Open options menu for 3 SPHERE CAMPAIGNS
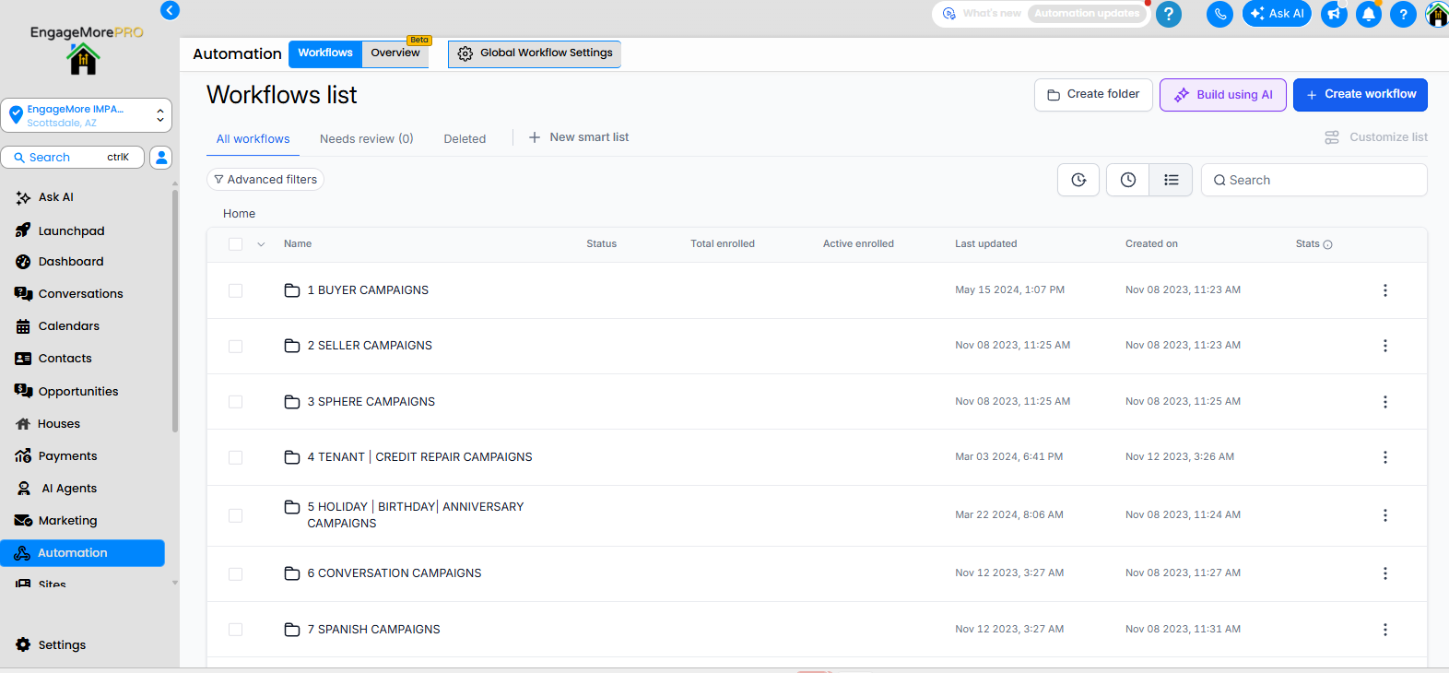Screen dimensions: 1449x673 click(1384, 402)
